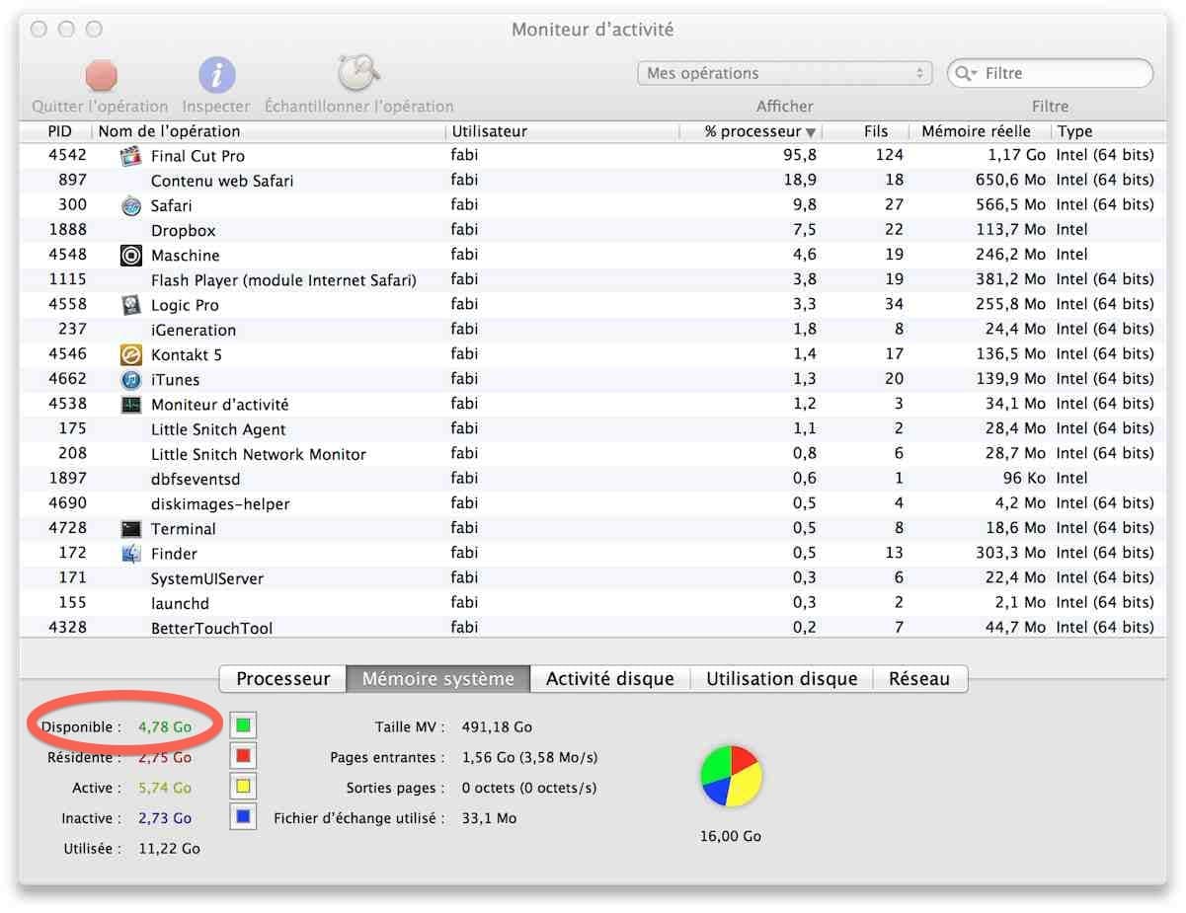Click the Inspecter info icon
This screenshot has width=1186, height=913.
point(216,74)
